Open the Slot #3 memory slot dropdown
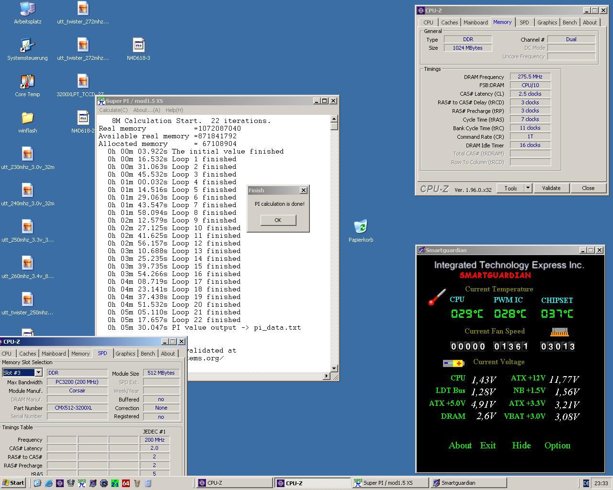The width and height of the screenshot is (613, 490). click(x=38, y=372)
